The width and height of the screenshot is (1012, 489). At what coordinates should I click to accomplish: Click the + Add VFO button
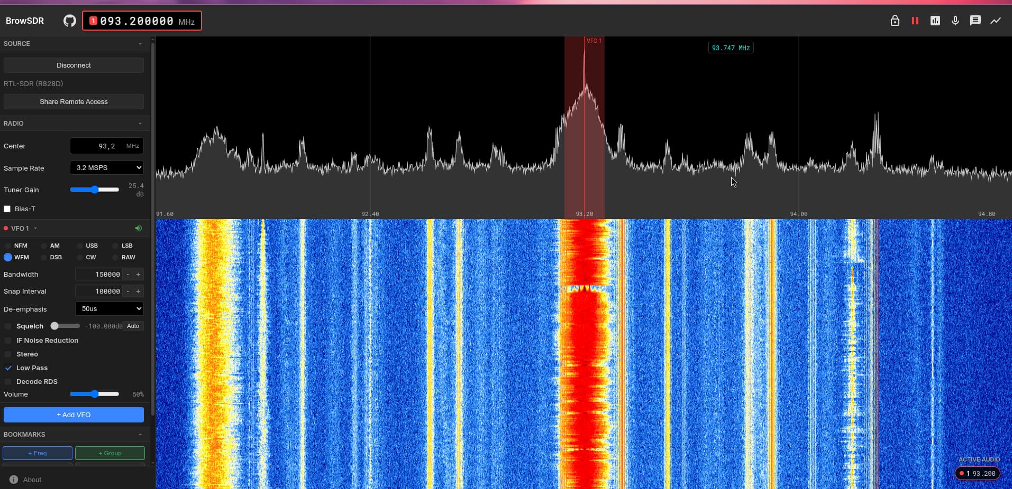point(74,415)
